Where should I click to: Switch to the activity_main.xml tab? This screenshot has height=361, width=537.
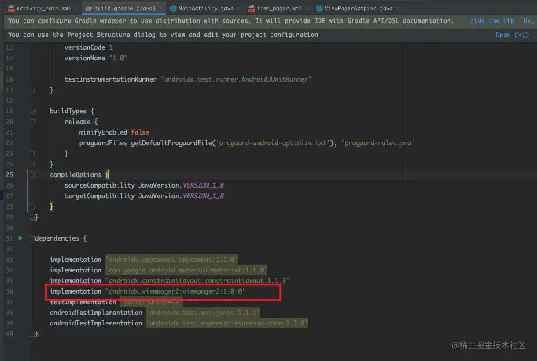[x=43, y=8]
